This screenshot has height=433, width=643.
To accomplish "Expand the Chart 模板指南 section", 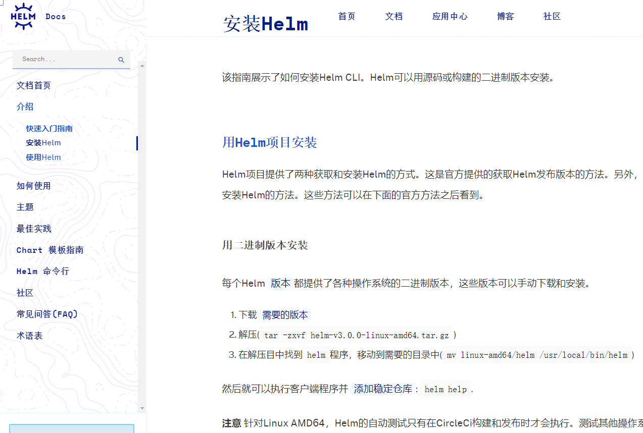I will tap(50, 250).
